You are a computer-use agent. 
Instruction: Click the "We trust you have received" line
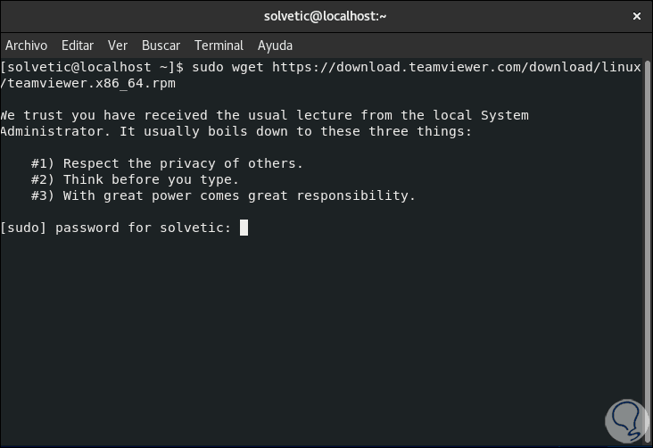[264, 115]
